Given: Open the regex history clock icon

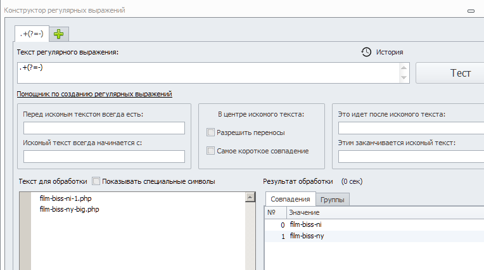Looking at the screenshot, I should (366, 52).
